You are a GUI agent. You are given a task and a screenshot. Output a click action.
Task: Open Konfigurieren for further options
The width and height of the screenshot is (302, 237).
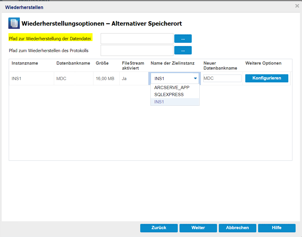click(x=267, y=78)
